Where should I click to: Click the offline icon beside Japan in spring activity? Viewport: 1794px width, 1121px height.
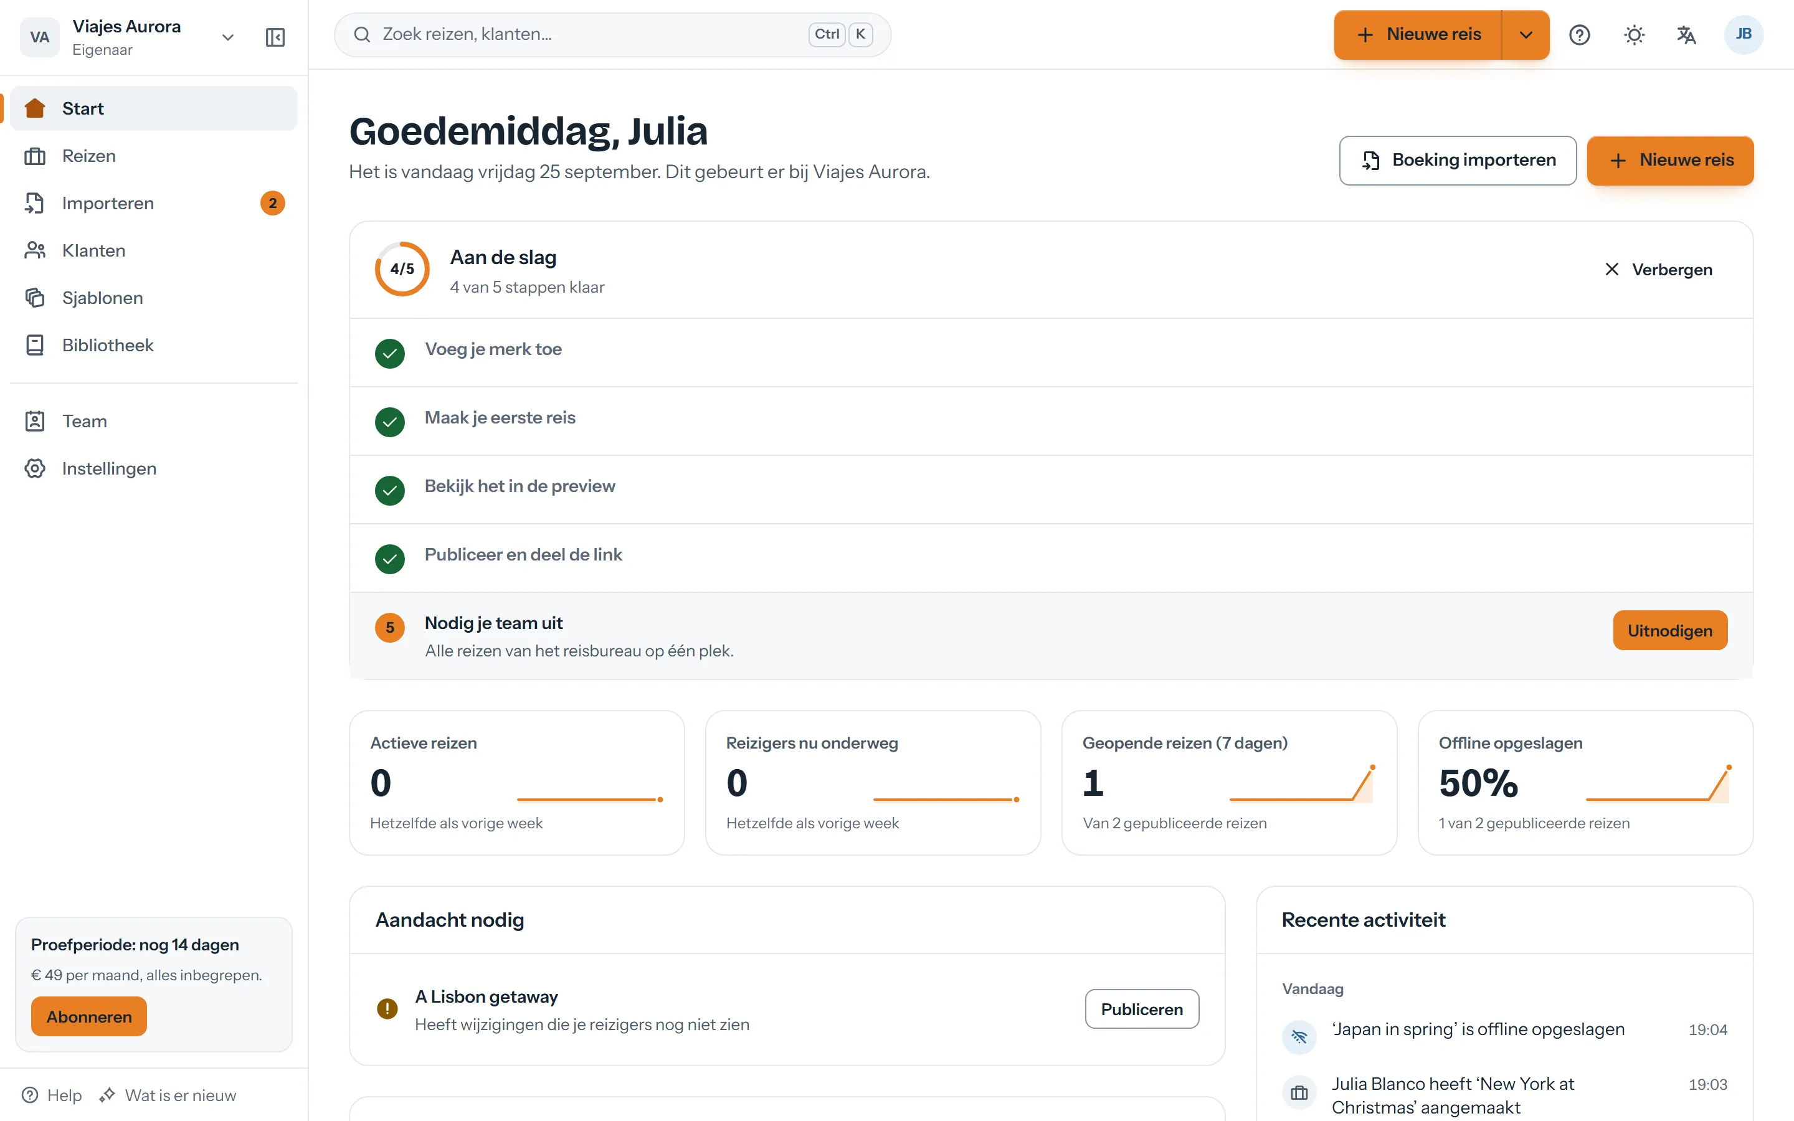coord(1299,1036)
